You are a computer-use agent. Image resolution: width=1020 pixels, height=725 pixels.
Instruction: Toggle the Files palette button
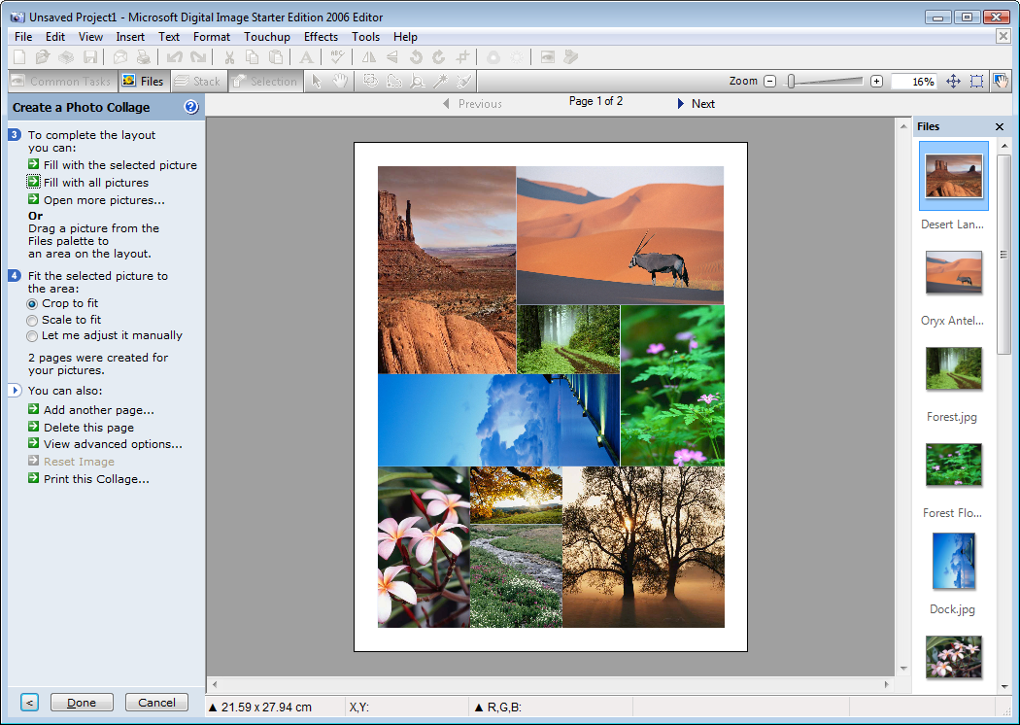[144, 82]
